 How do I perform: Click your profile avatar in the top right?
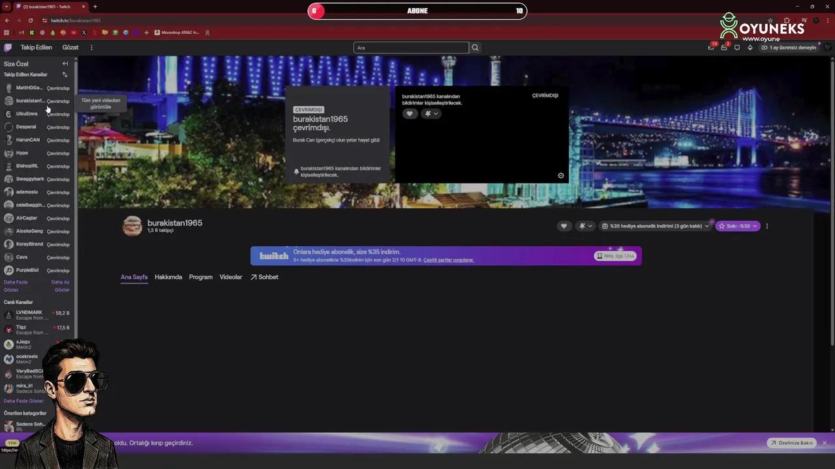point(826,47)
